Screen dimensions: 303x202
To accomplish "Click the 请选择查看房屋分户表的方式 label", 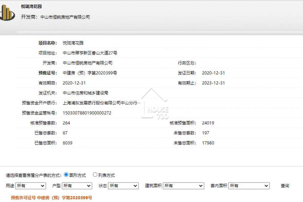I will click(34, 175).
